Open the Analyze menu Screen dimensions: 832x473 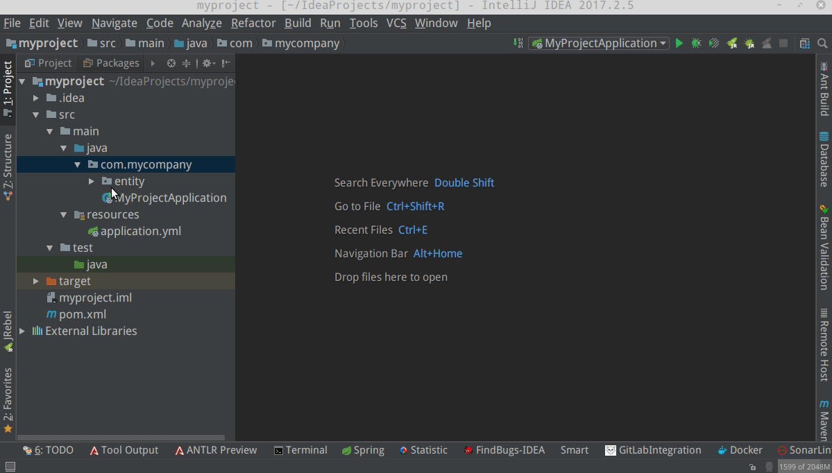click(x=202, y=24)
